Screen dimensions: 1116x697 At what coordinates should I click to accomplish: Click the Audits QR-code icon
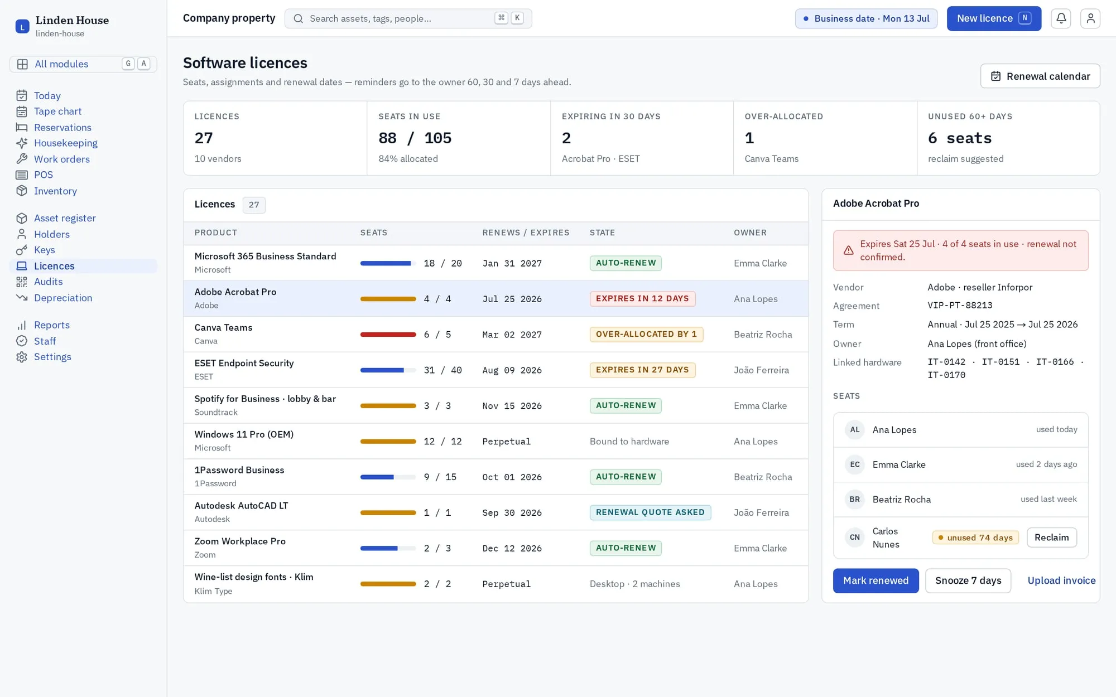click(22, 282)
